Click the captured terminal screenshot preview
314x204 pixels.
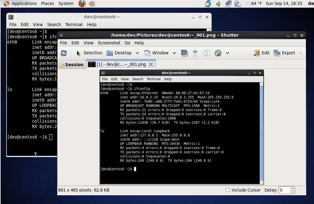(x=182, y=127)
